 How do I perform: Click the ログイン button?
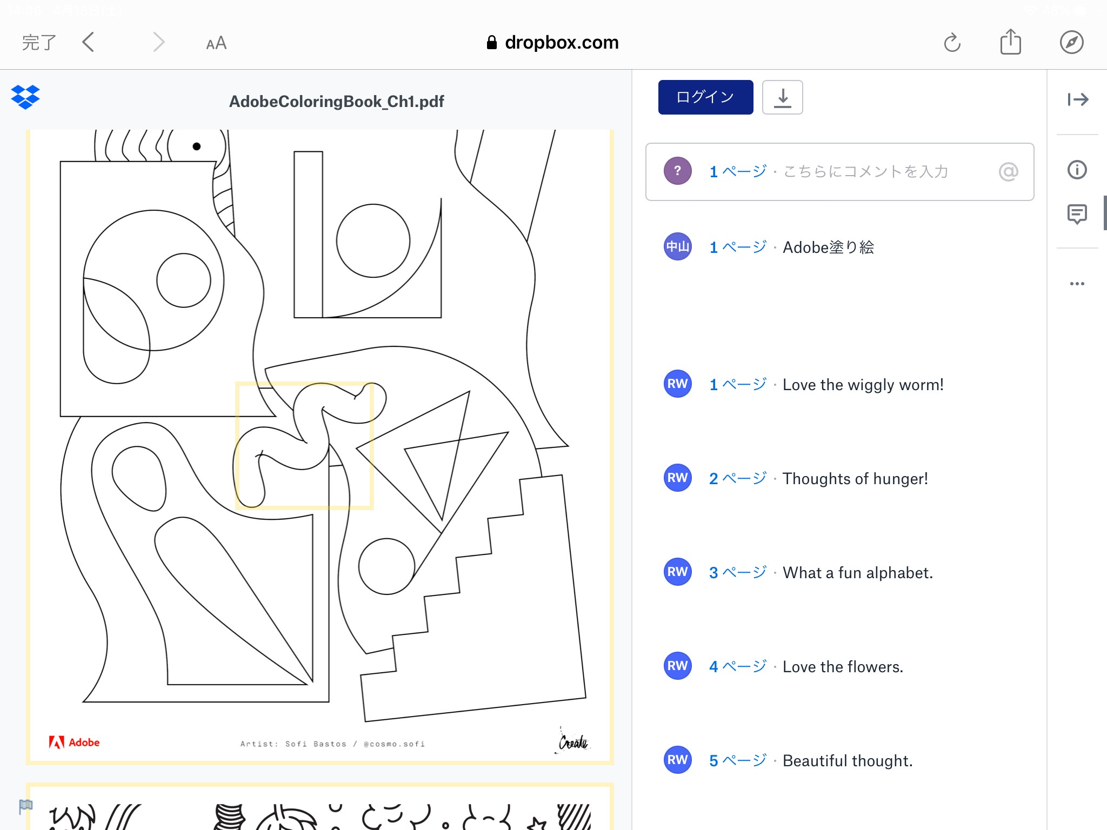click(x=705, y=97)
